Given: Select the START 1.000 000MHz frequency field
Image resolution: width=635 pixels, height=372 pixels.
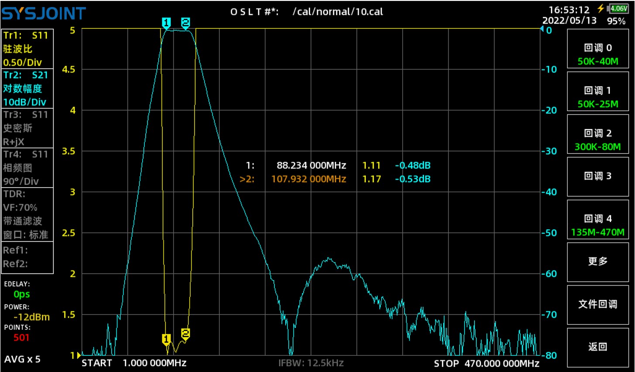Looking at the screenshot, I should click(134, 363).
